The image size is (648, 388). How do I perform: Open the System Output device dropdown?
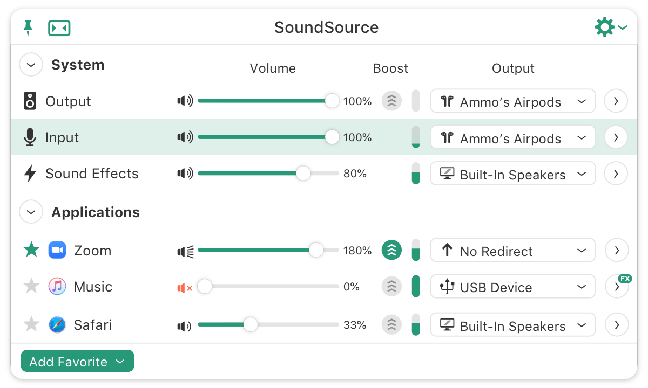pyautogui.click(x=512, y=101)
